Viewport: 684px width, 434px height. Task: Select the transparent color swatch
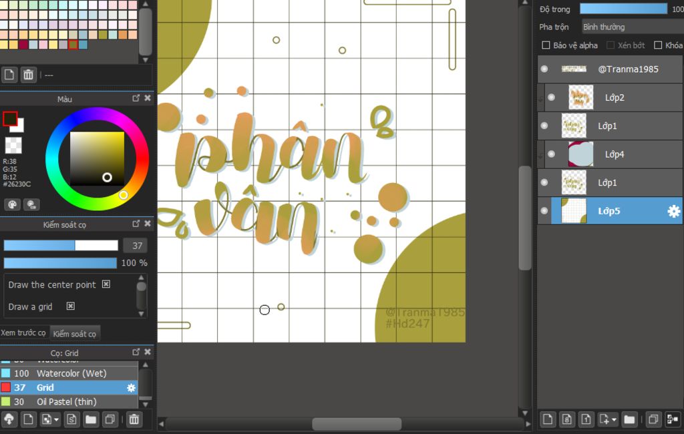[x=13, y=146]
